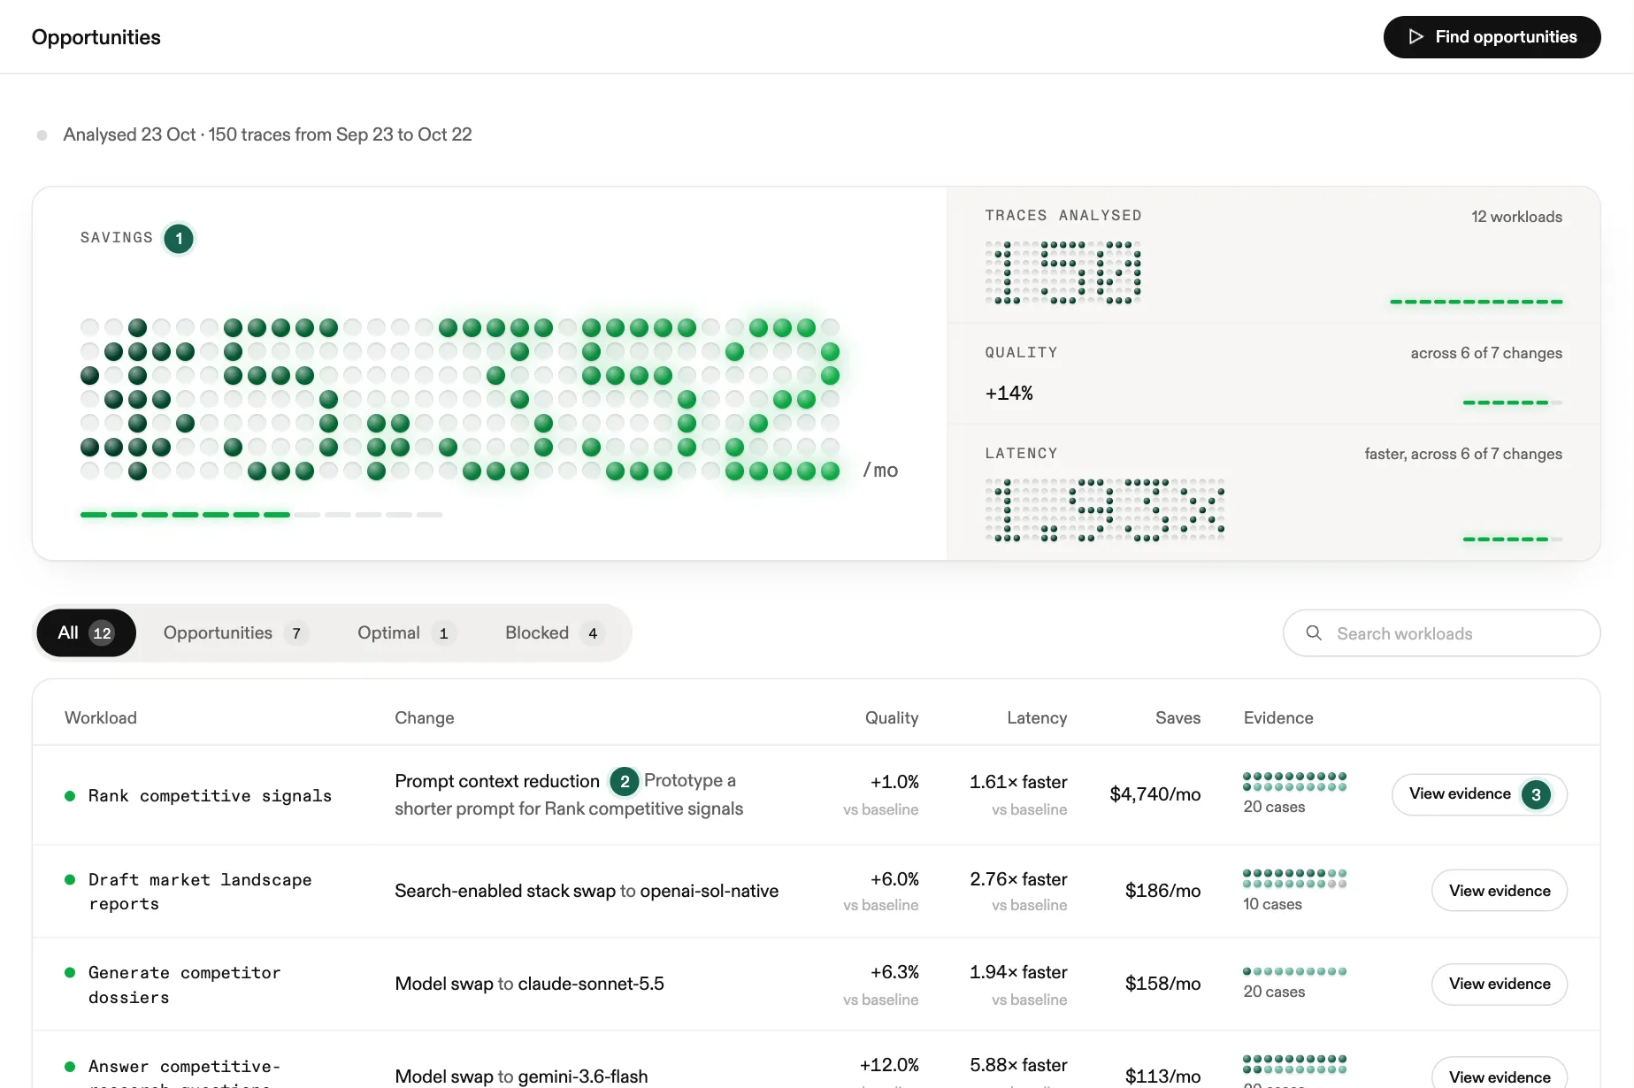Show the Blocked workloads tab
Image resolution: width=1634 pixels, height=1088 pixels.
click(x=553, y=633)
